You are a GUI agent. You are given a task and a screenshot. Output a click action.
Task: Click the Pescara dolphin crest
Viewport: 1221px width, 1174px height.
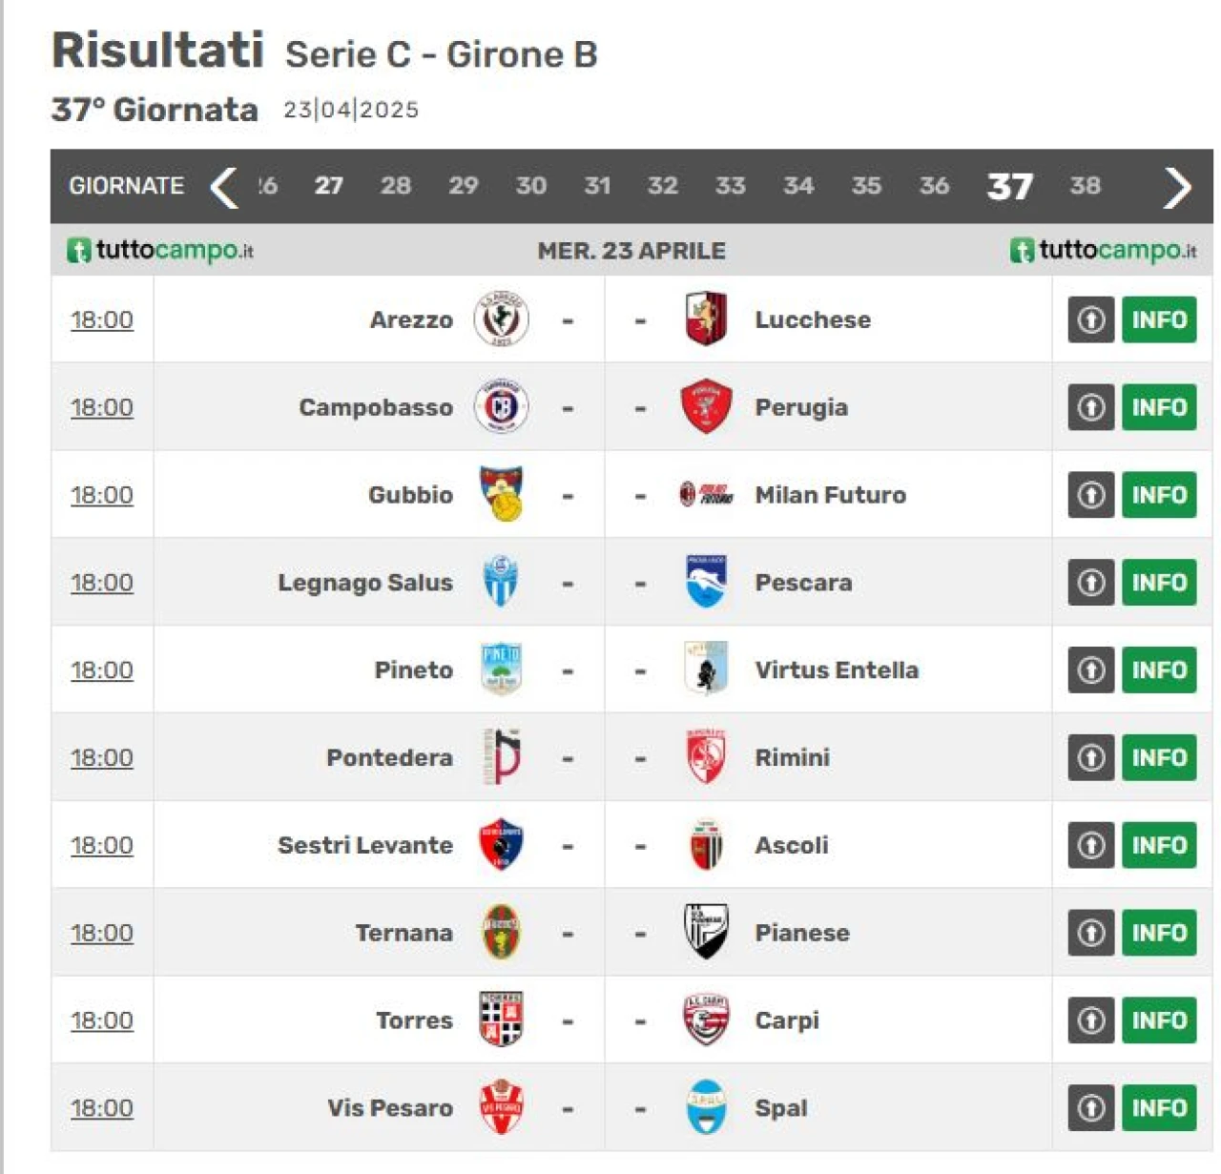(706, 582)
